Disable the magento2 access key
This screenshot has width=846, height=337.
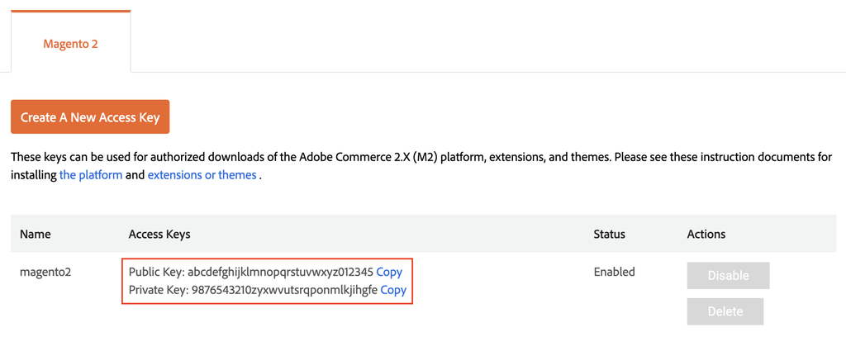coord(728,276)
